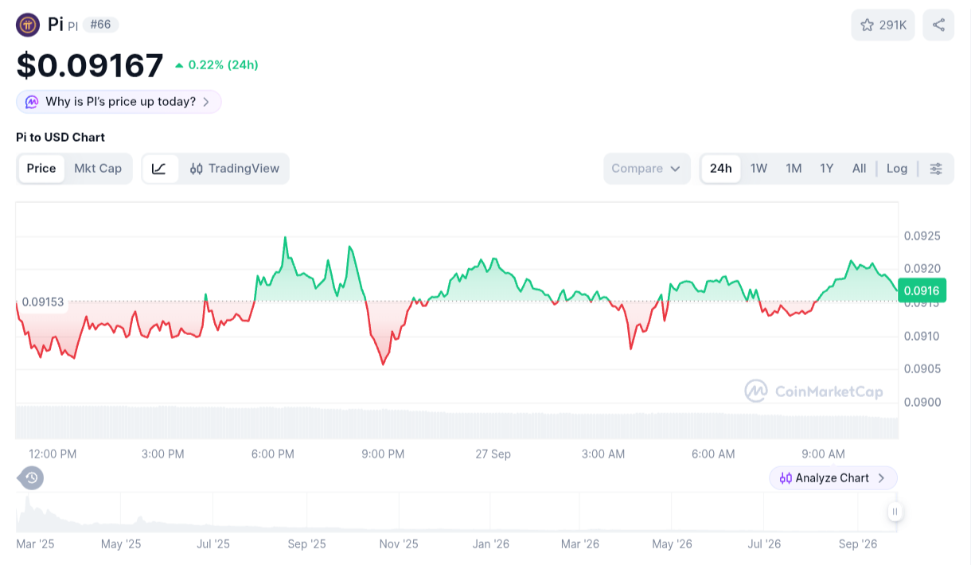Switch to TradingView candlestick chart

[235, 169]
